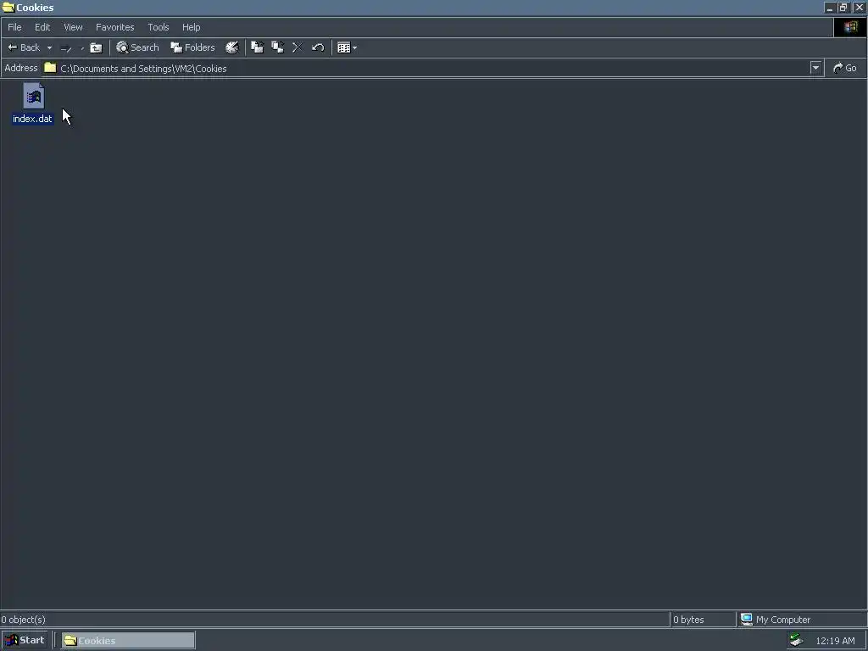Click the taskbar clock 12:19 AM

(x=835, y=641)
